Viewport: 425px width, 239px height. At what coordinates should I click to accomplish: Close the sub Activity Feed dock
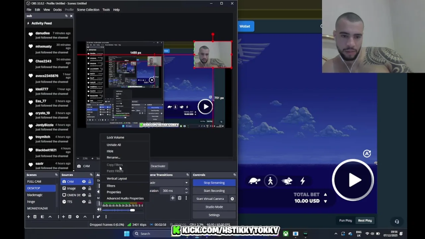[71, 16]
